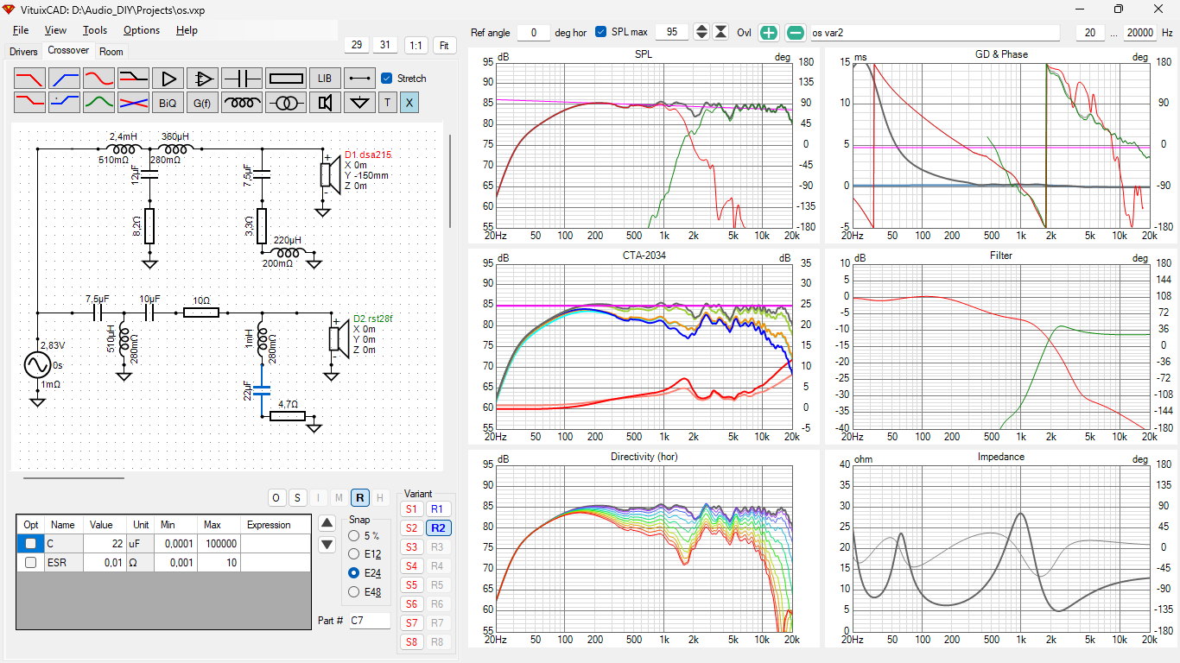The height and width of the screenshot is (663, 1180).
Task: Click the 1:1 zoom button
Action: [416, 45]
